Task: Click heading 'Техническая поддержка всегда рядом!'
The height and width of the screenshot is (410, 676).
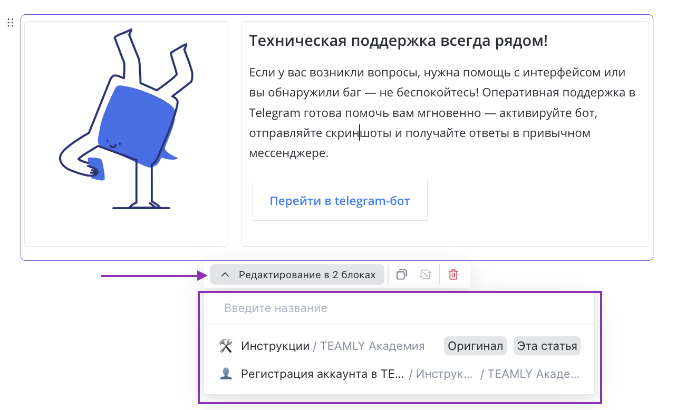Action: coord(398,41)
